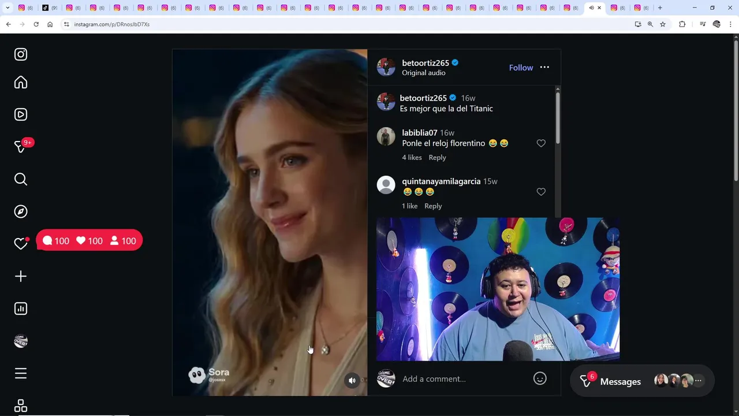The height and width of the screenshot is (416, 739).
Task: Click the quintanayamilagarcia avatar placeholder
Action: 386,185
